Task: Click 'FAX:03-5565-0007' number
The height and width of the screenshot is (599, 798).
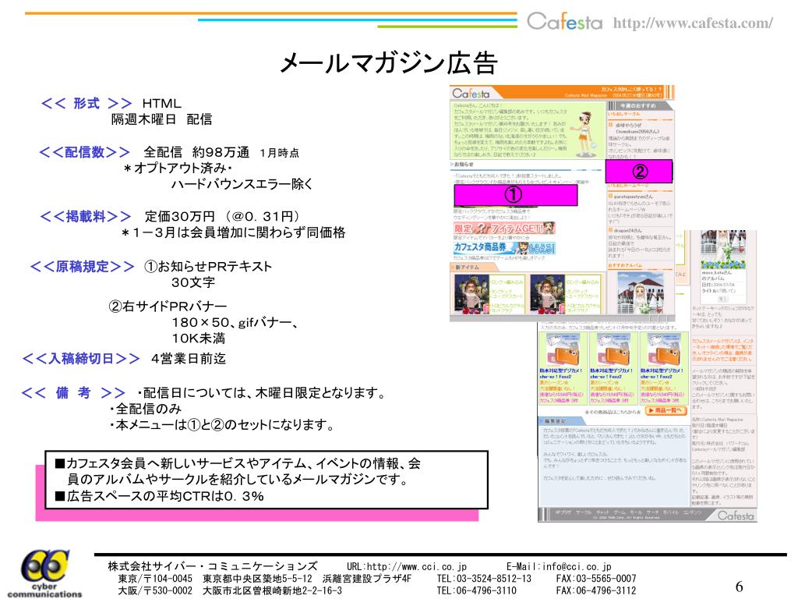Action: point(596,579)
